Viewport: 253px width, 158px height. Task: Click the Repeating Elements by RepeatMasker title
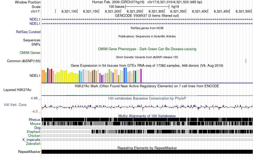(147, 148)
